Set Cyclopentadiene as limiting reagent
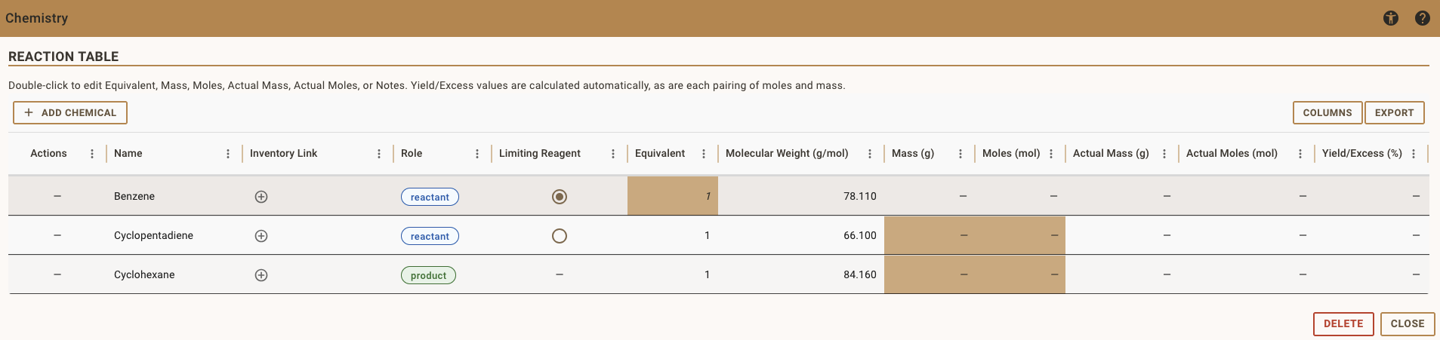Viewport: 1440px width, 340px height. 560,236
